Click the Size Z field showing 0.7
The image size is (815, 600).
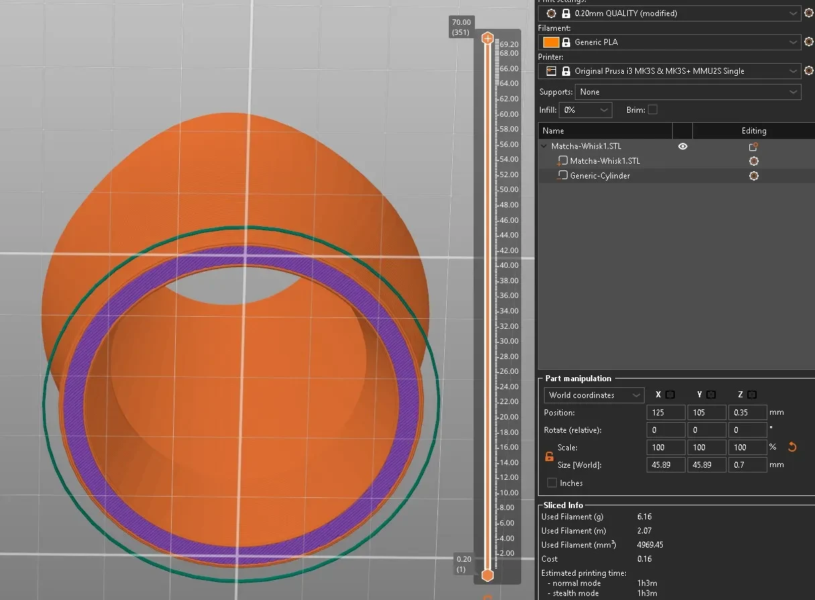[x=748, y=464]
